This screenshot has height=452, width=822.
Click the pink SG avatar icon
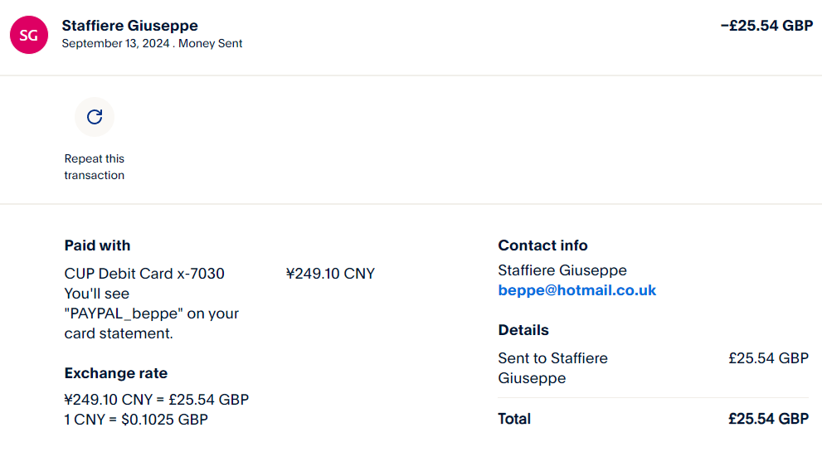tap(28, 35)
